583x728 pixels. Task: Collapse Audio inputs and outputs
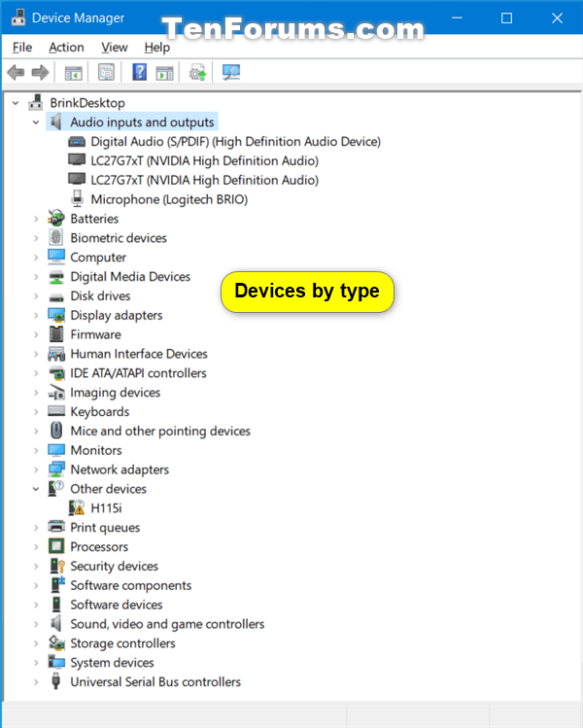coord(36,122)
